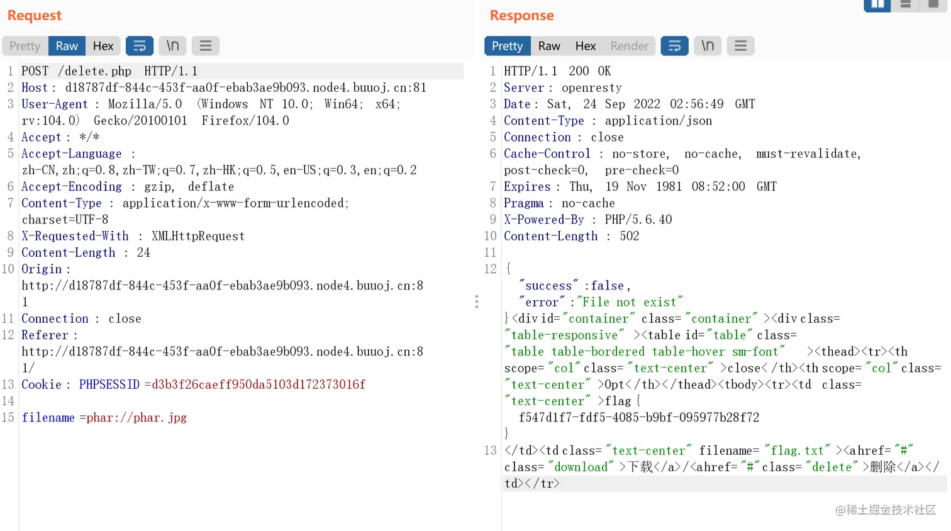Click 'HTTP/1.1 200 OK' status line
This screenshot has width=951, height=531.
[557, 71]
